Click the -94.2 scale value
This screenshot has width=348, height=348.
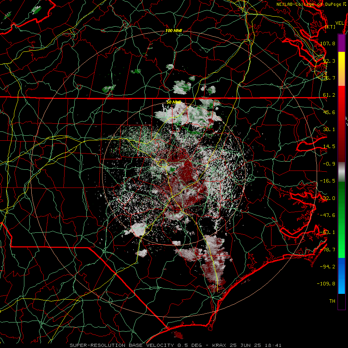coord(328,267)
